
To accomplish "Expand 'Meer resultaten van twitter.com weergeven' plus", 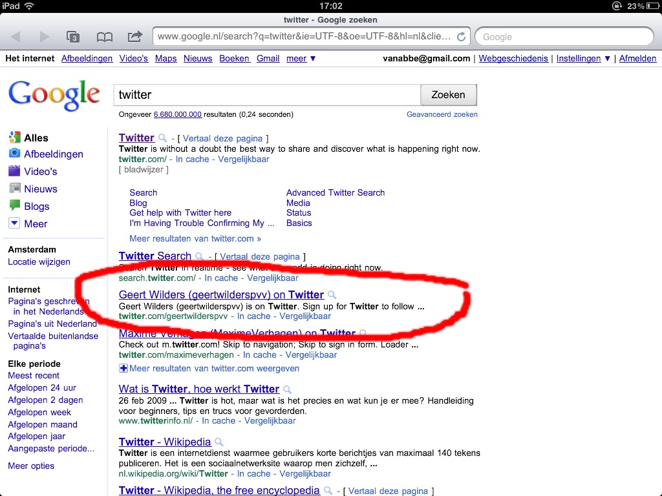I will (123, 368).
